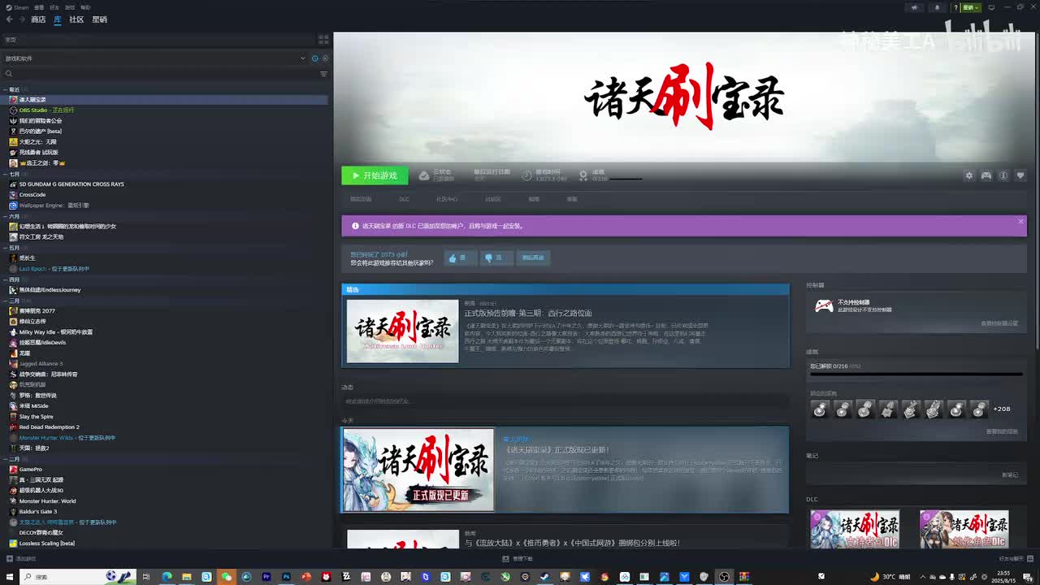Open the 商店 (Store) tab

(38, 19)
